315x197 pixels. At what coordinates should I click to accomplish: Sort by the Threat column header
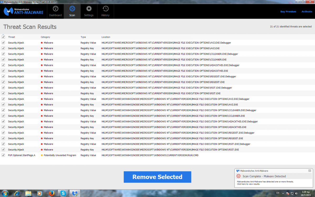(12, 37)
